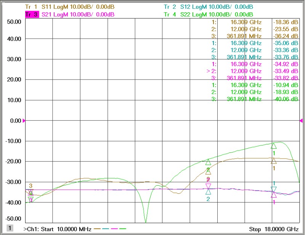Click brown S11 marker 1 triangle
Image resolution: width=305 pixels, height=235 pixels.
[273, 161]
